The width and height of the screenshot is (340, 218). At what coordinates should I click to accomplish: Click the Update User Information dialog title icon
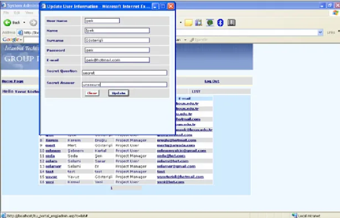coord(44,6)
